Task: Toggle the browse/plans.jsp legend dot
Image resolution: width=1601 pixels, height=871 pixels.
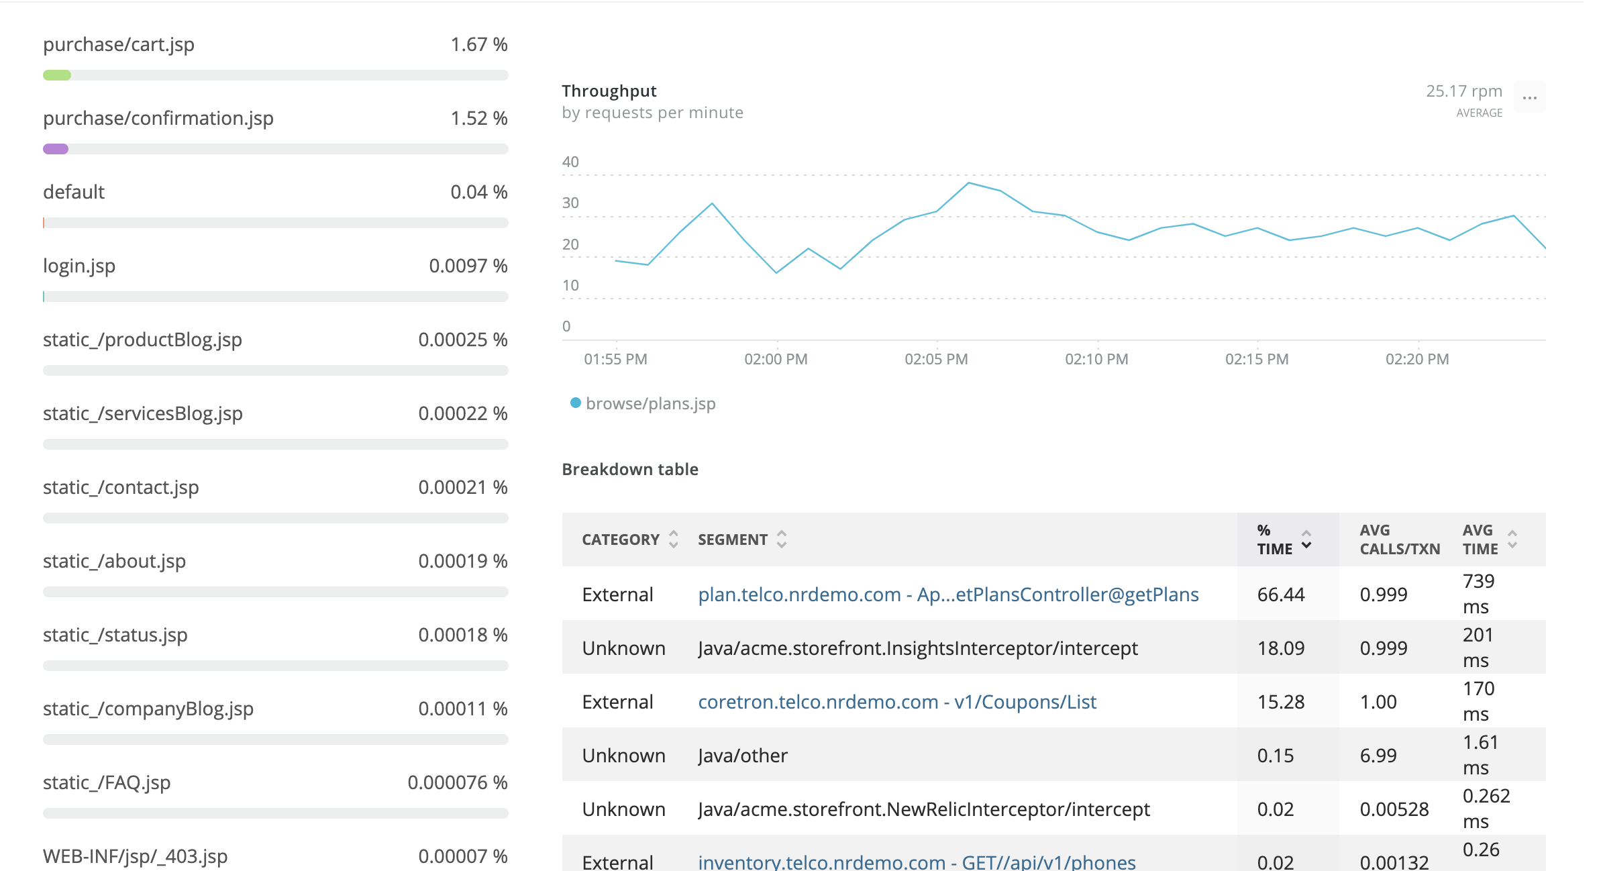Action: point(575,403)
